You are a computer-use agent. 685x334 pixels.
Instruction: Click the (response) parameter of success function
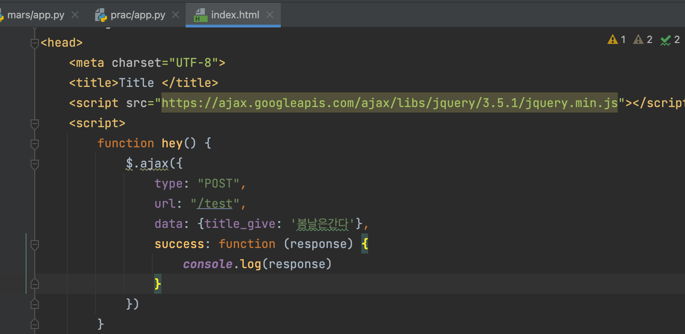[318, 244]
